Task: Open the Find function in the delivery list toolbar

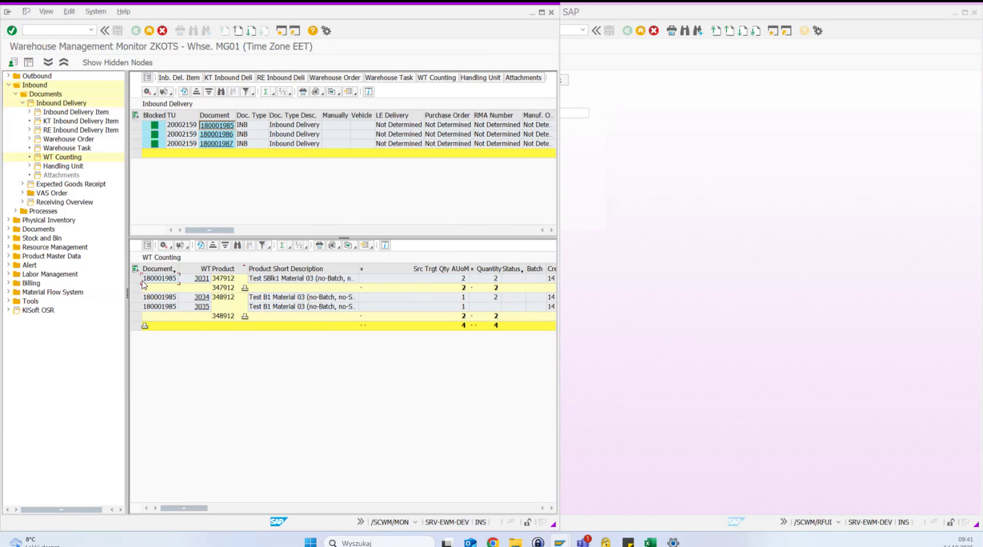Action: pos(221,92)
